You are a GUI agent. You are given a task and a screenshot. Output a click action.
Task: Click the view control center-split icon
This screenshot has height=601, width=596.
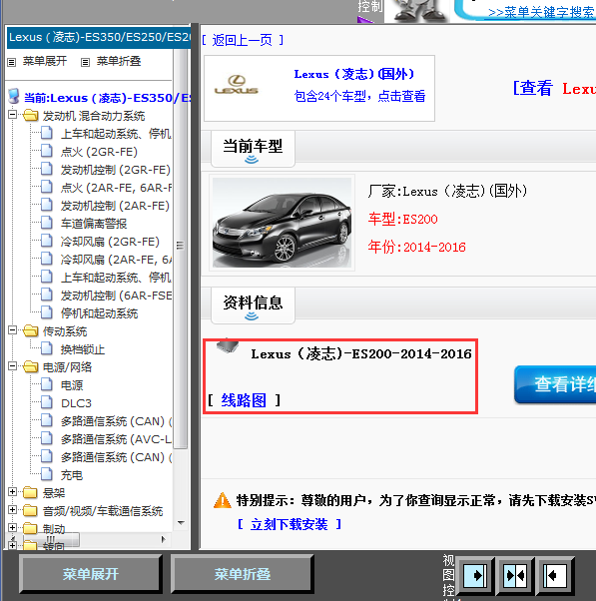click(515, 575)
